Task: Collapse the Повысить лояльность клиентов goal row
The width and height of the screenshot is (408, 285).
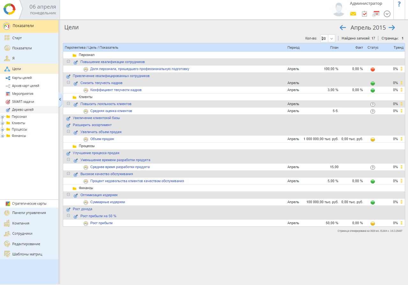Action: click(68, 104)
